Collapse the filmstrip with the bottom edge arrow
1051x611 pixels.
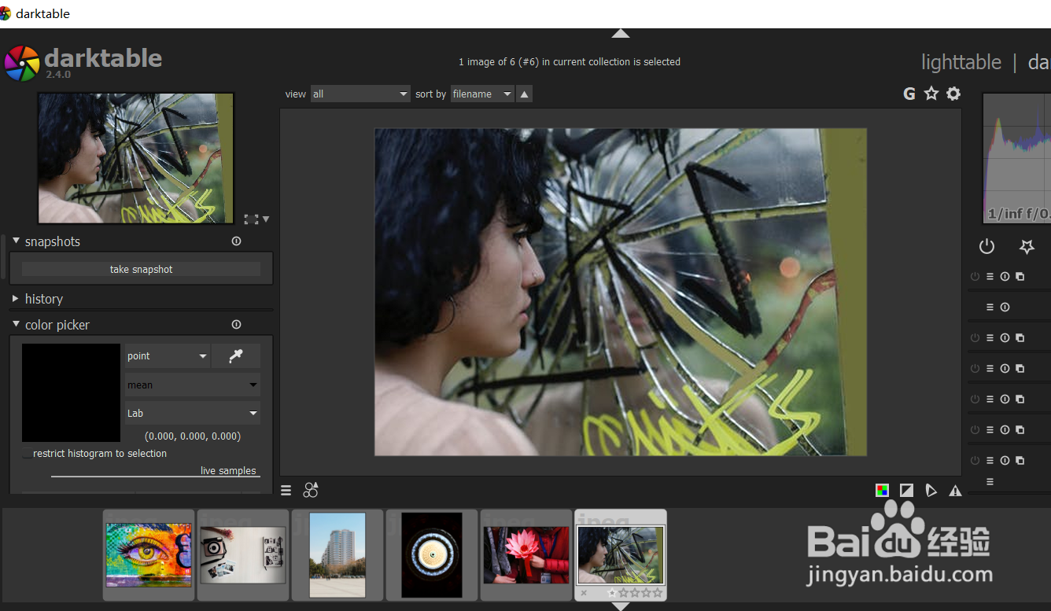pos(621,606)
